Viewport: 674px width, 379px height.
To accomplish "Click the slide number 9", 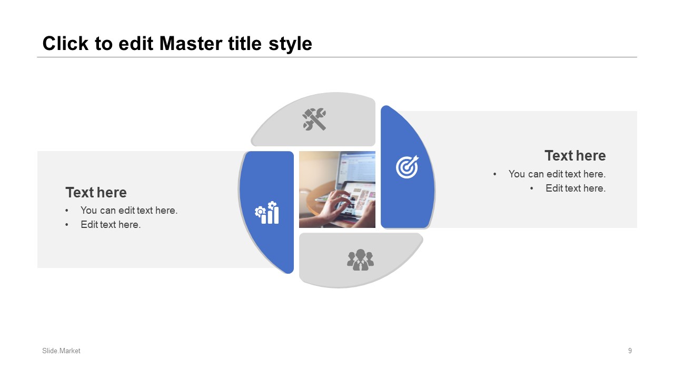I will click(x=630, y=351).
